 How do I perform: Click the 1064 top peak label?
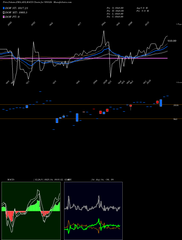coord(104,24)
